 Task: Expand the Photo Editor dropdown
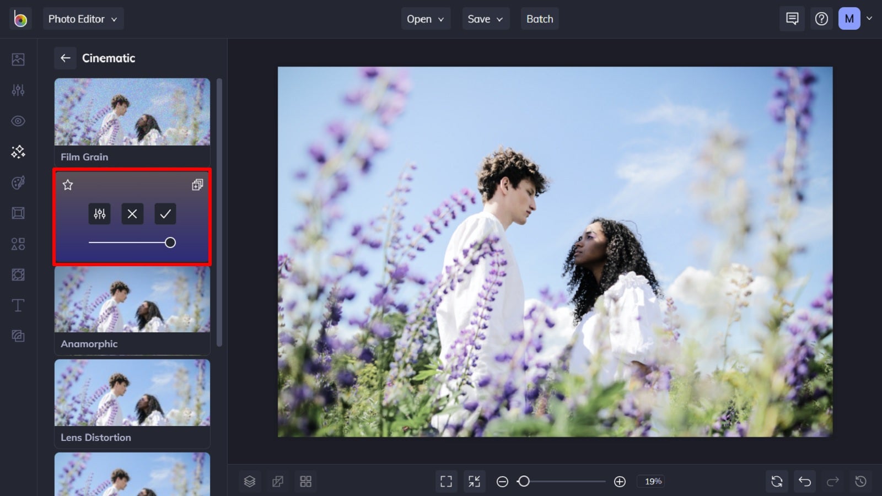click(83, 18)
